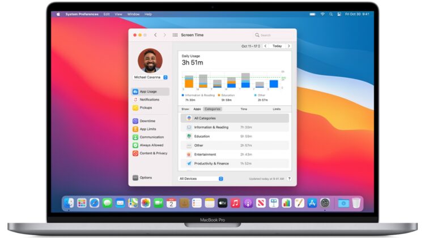Open the All Devices popup menu
This screenshot has height=238, width=425.
(201, 179)
